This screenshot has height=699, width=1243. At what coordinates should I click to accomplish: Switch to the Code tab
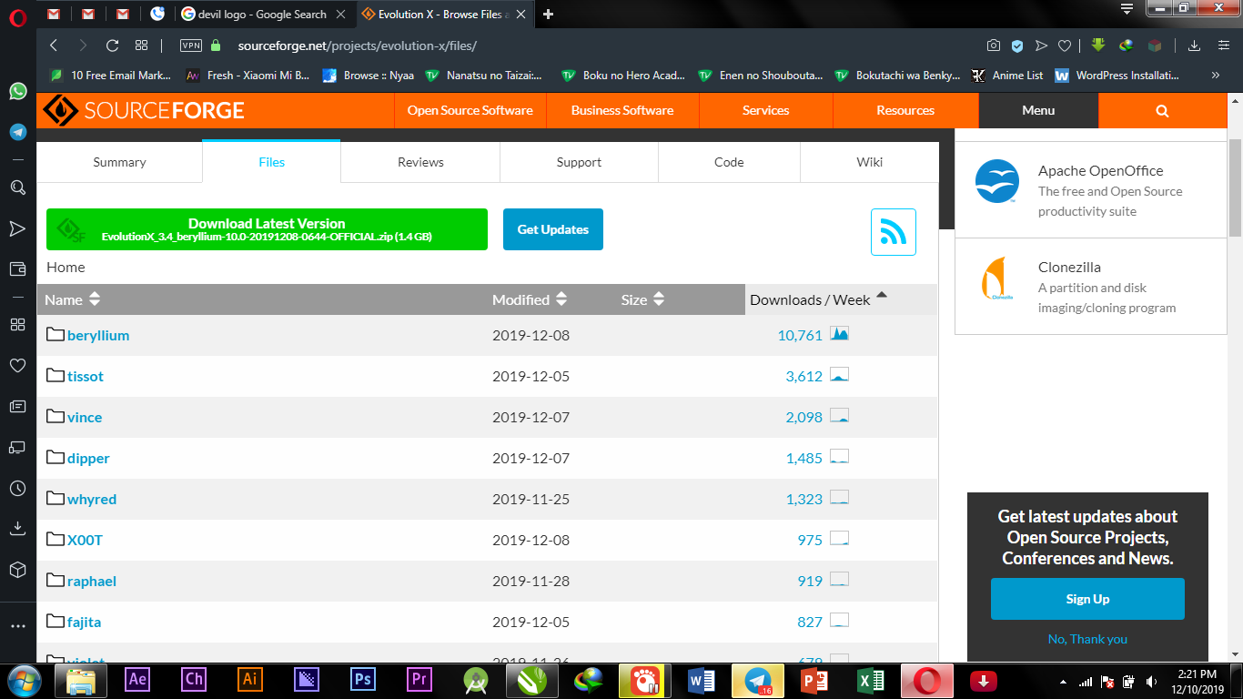(729, 162)
